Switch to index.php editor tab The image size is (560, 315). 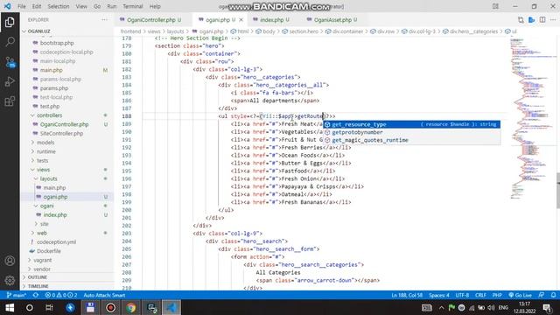[271, 20]
